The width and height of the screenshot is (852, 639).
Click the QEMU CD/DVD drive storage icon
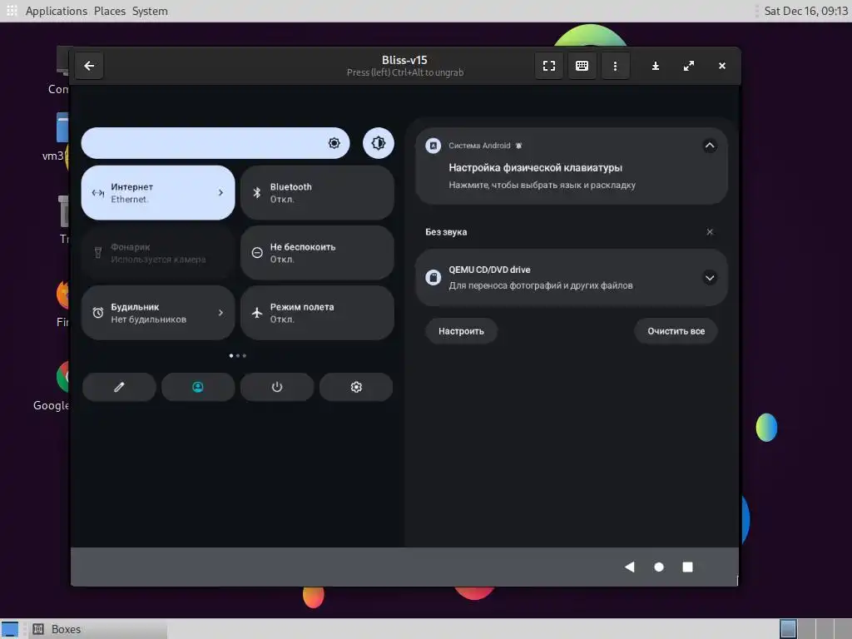click(433, 278)
